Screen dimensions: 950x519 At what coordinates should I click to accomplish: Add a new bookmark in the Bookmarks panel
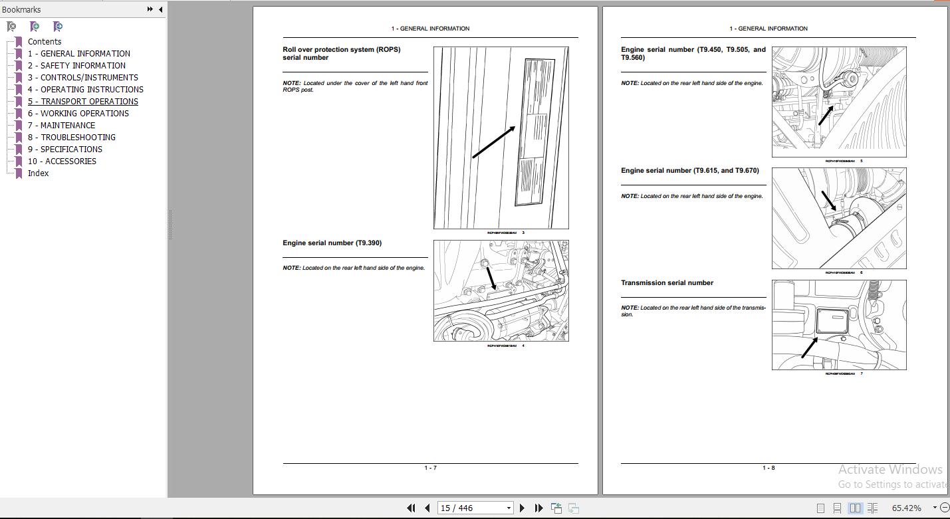[x=35, y=26]
